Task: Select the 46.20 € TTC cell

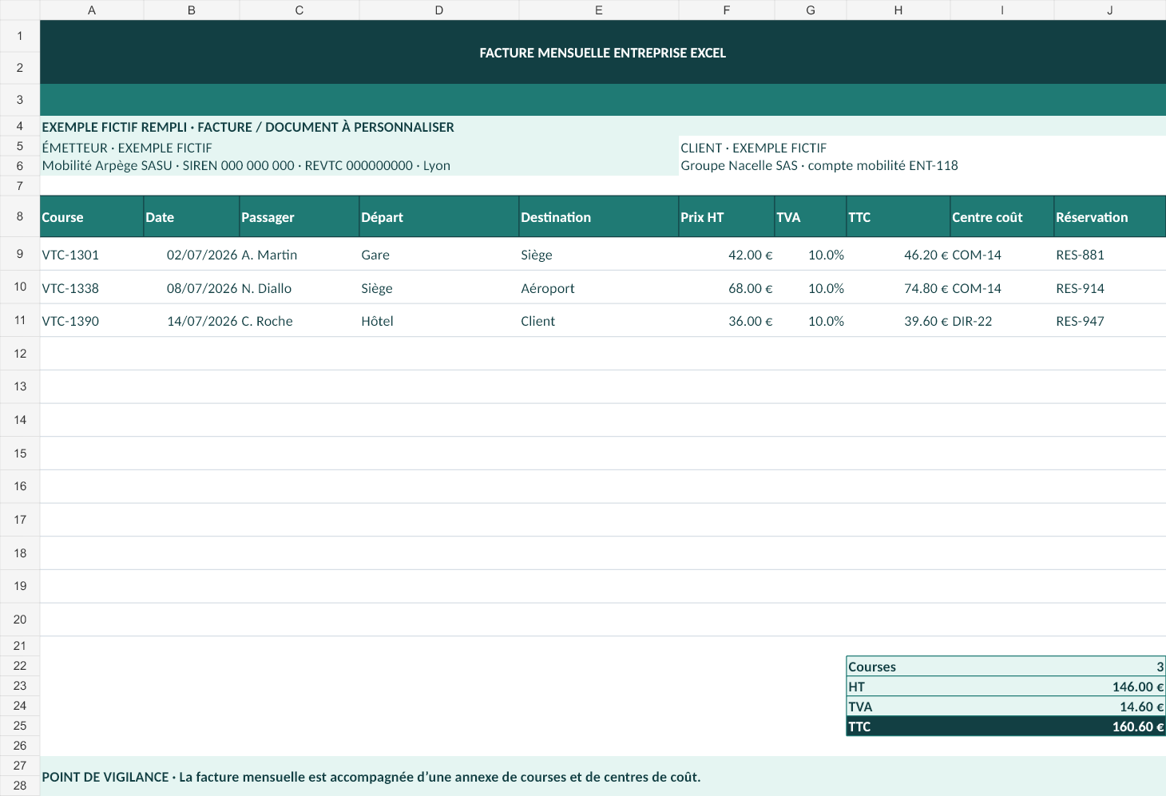Action: (x=898, y=255)
